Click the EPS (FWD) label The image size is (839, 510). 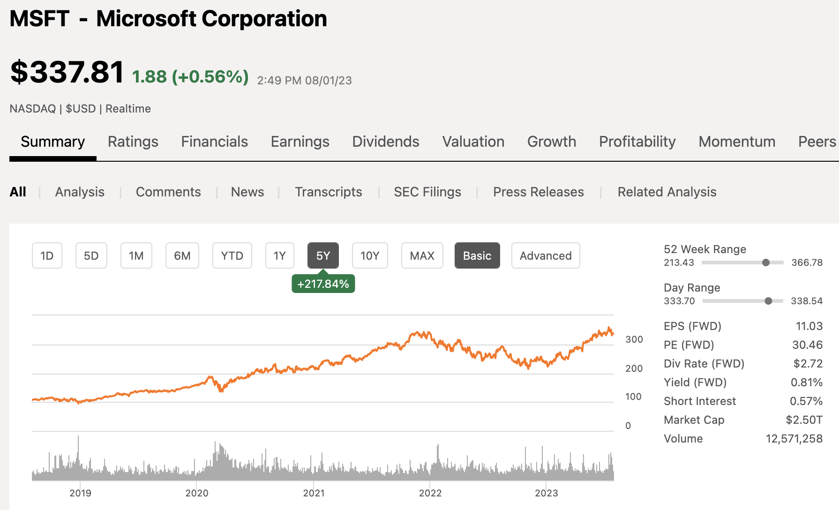coord(692,326)
